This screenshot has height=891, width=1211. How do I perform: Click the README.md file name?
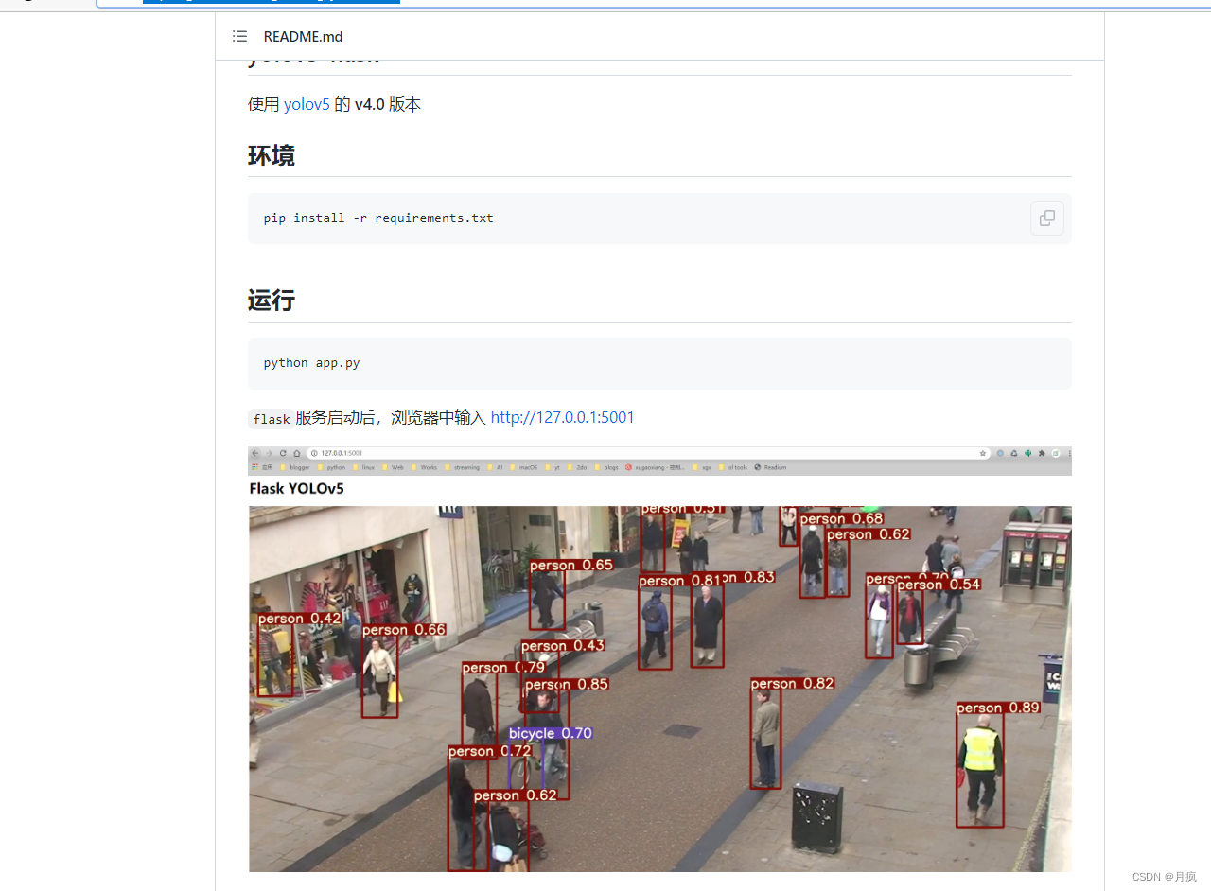303,37
